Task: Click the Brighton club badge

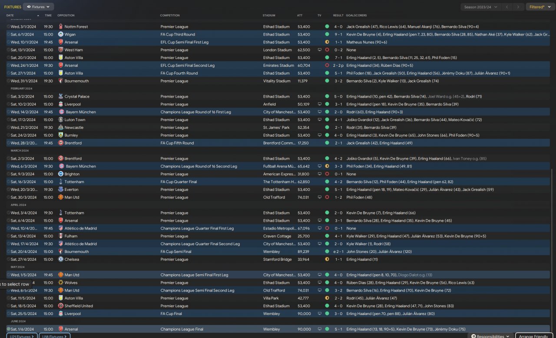Action: tap(60, 174)
